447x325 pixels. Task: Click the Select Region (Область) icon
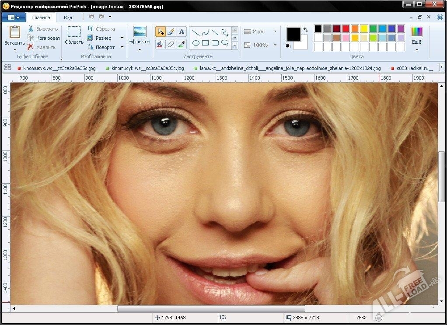click(x=74, y=32)
